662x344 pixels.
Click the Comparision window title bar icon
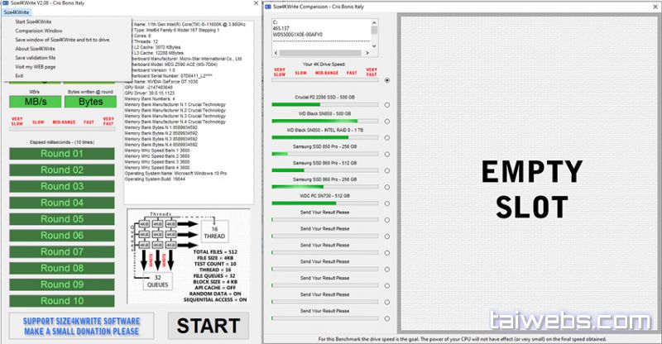268,6
